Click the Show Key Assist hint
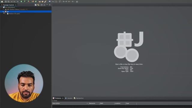This screenshot has height=108, width=192. coord(125,68)
